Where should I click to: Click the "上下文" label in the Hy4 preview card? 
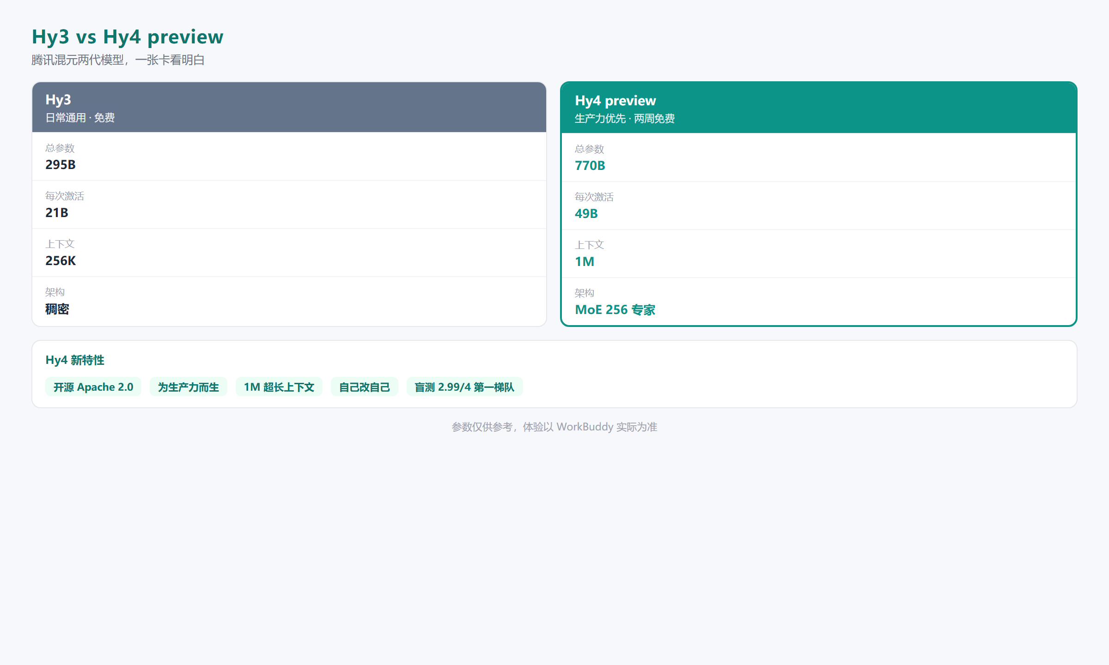click(x=590, y=245)
